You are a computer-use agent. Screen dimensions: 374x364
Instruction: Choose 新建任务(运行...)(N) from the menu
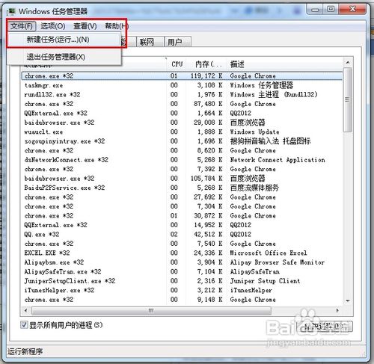click(64, 40)
